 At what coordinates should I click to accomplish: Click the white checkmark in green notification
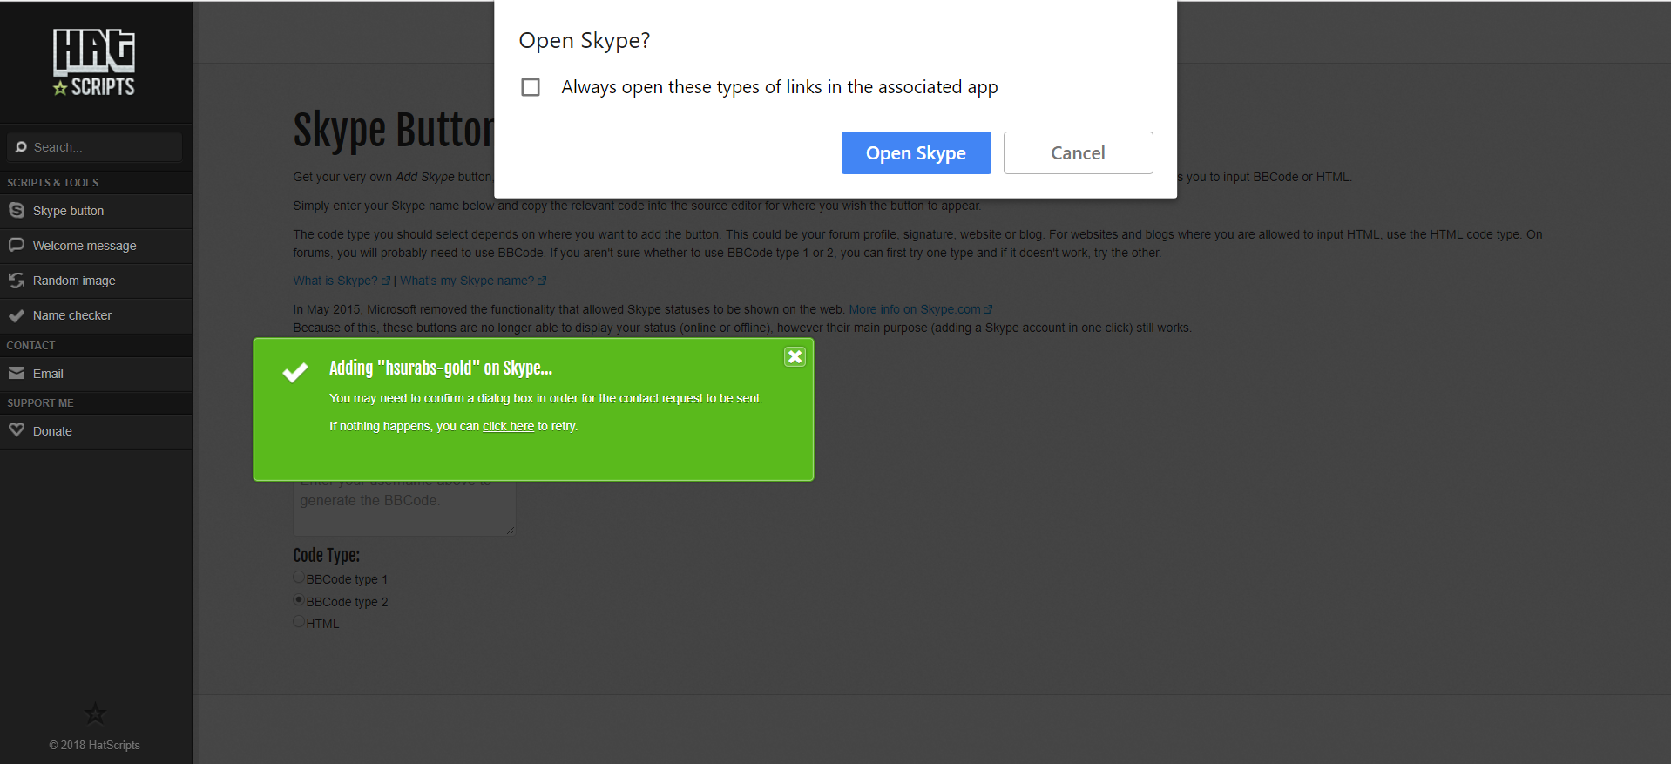[x=295, y=372]
